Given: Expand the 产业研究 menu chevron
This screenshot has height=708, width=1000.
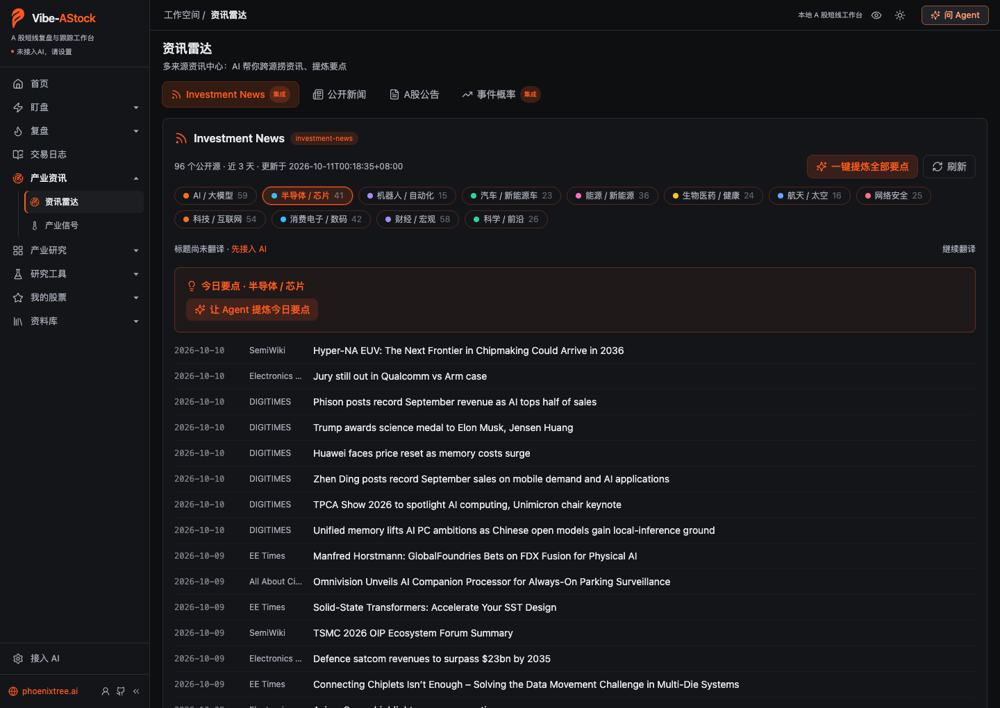Looking at the screenshot, I should 136,251.
